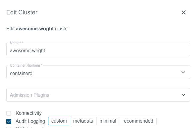Click the Container Runtime chevron arrow
The image size is (196, 128).
(183, 72)
